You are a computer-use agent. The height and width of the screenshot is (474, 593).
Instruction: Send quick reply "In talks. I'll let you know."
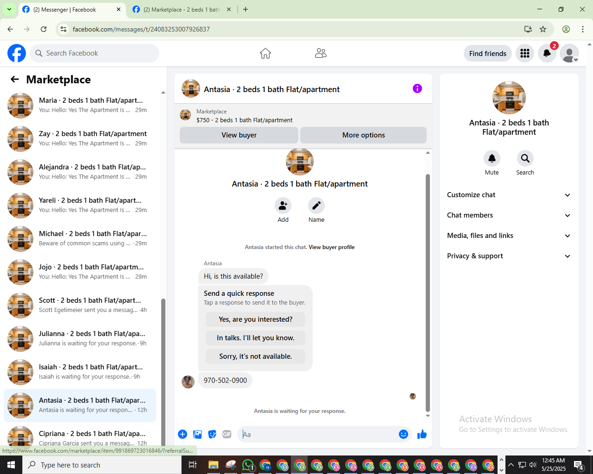point(256,338)
